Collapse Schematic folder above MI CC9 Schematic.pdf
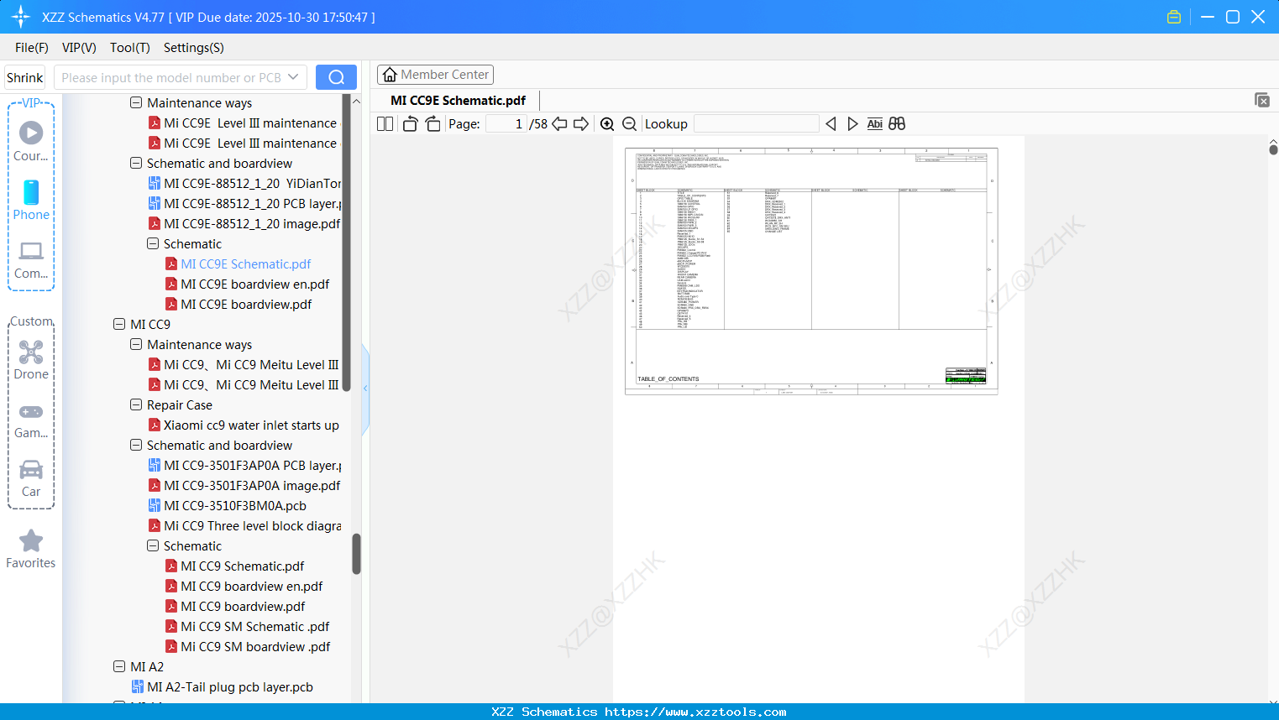 pyautogui.click(x=153, y=545)
